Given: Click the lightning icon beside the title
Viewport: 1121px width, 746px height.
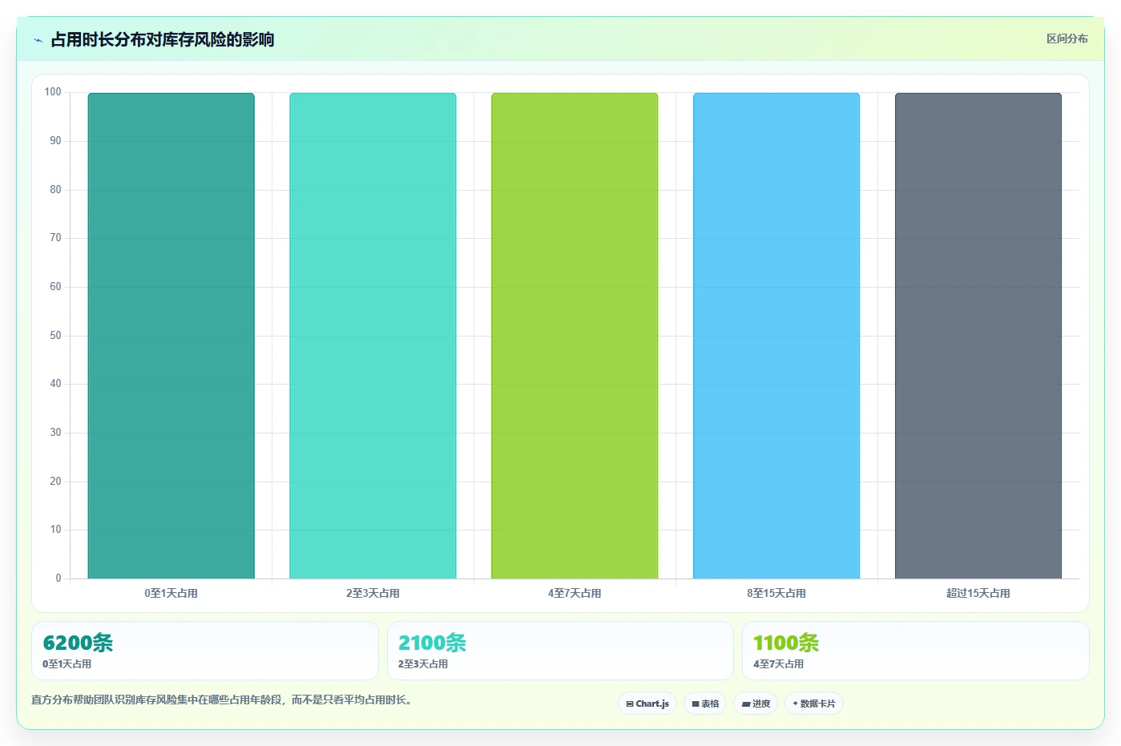Looking at the screenshot, I should coord(38,40).
